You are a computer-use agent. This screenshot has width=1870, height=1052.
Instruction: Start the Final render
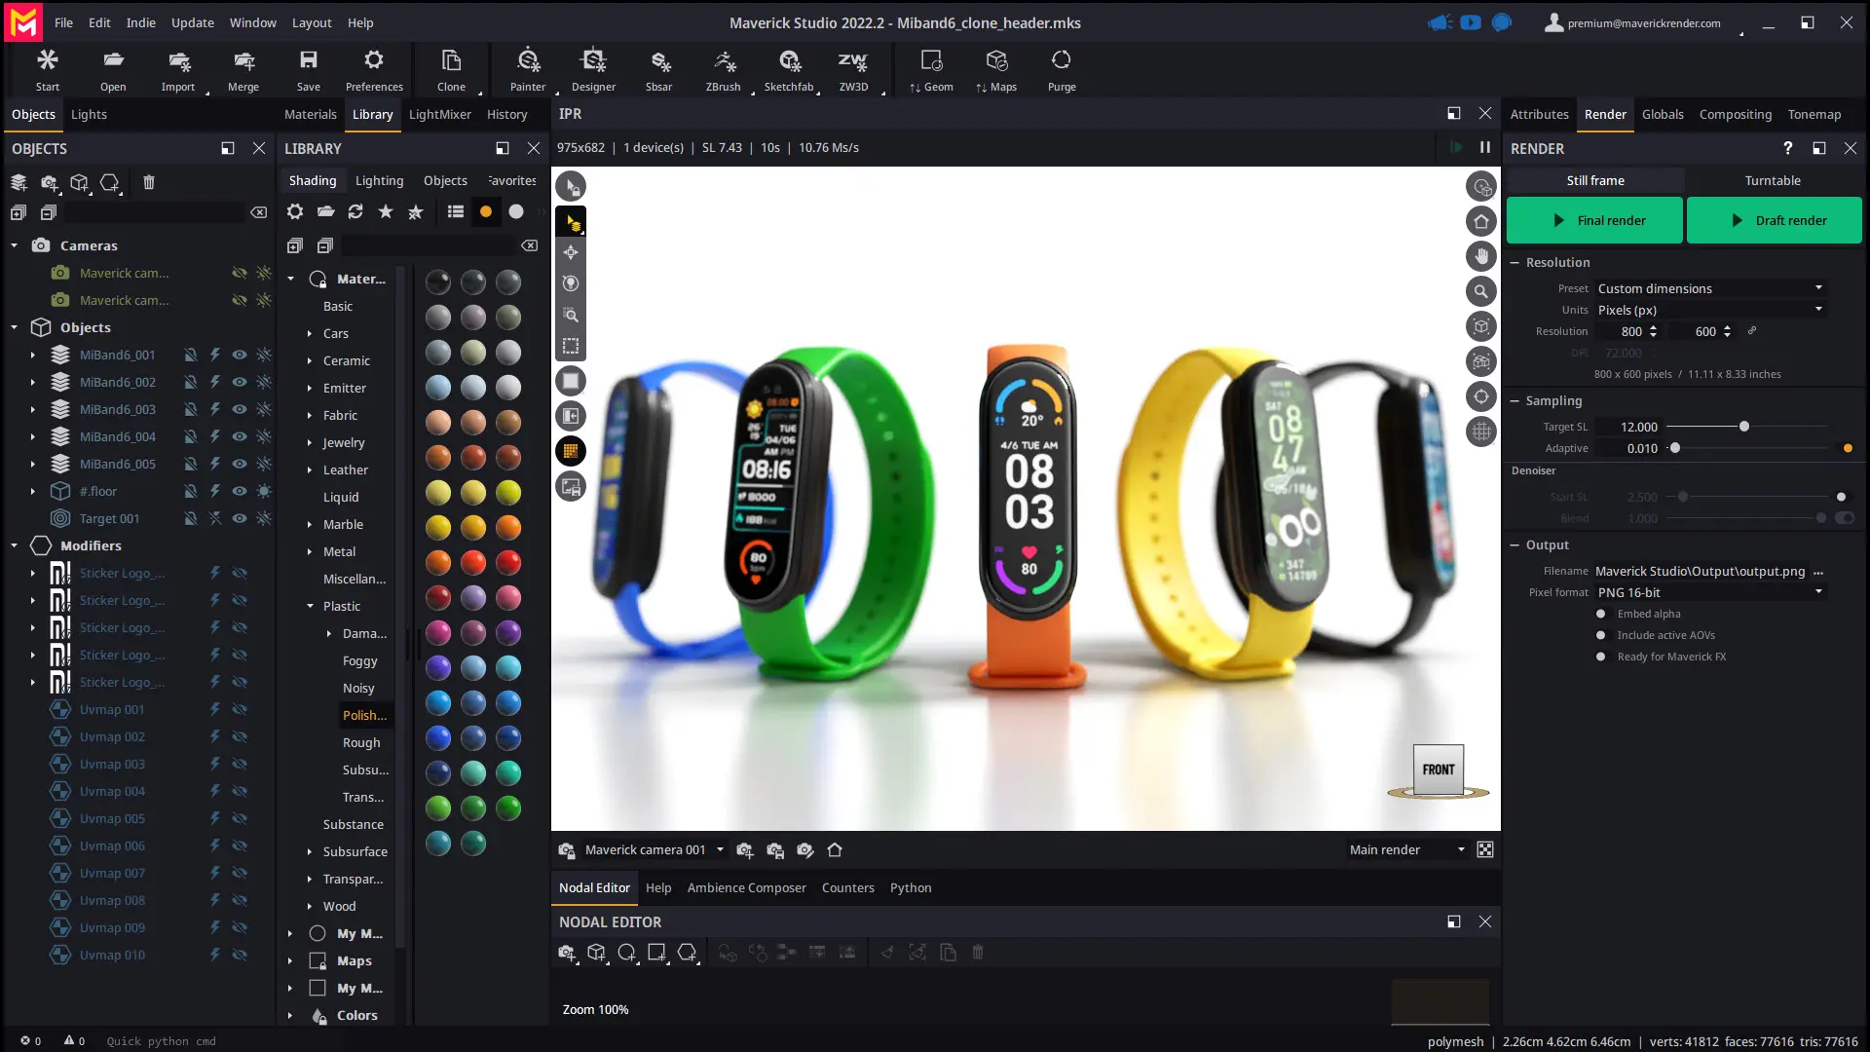(1594, 220)
